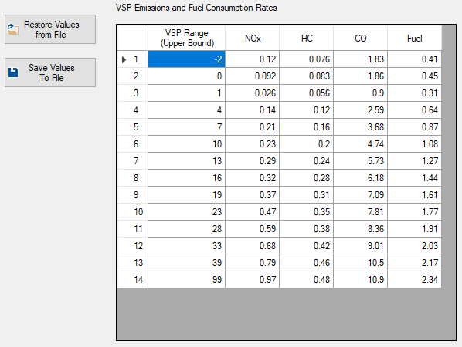
Task: Select row header 8
Action: 133,178
